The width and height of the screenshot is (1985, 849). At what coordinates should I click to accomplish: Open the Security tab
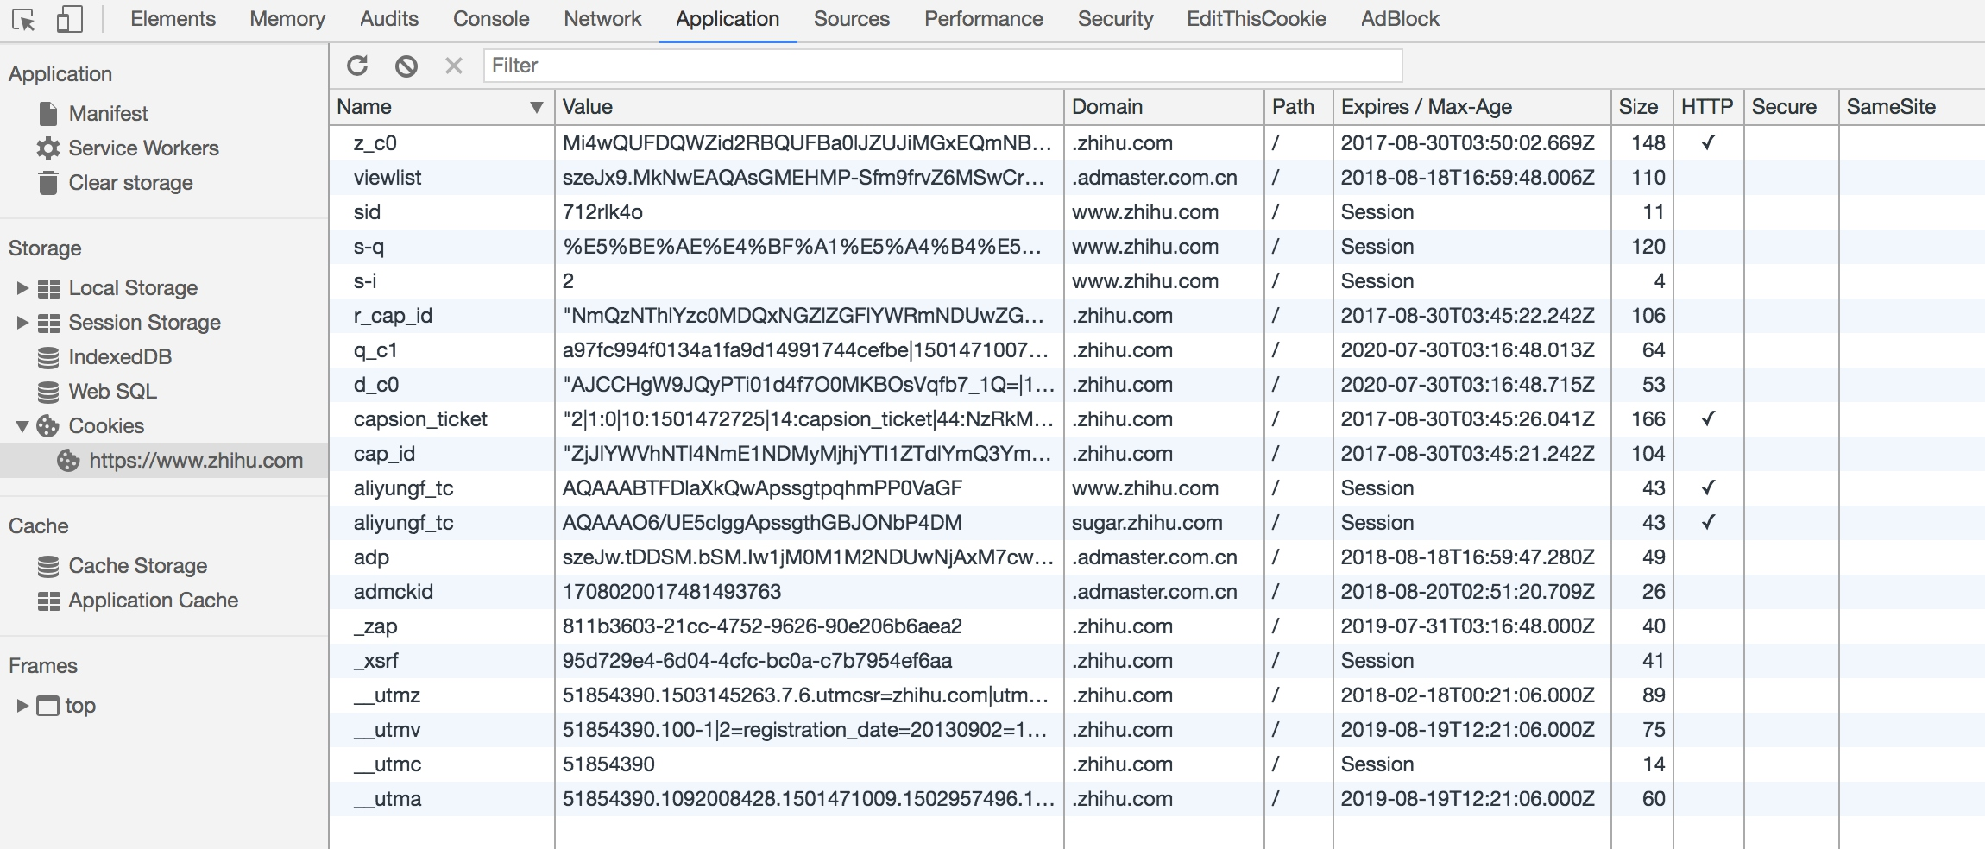pos(1115,19)
